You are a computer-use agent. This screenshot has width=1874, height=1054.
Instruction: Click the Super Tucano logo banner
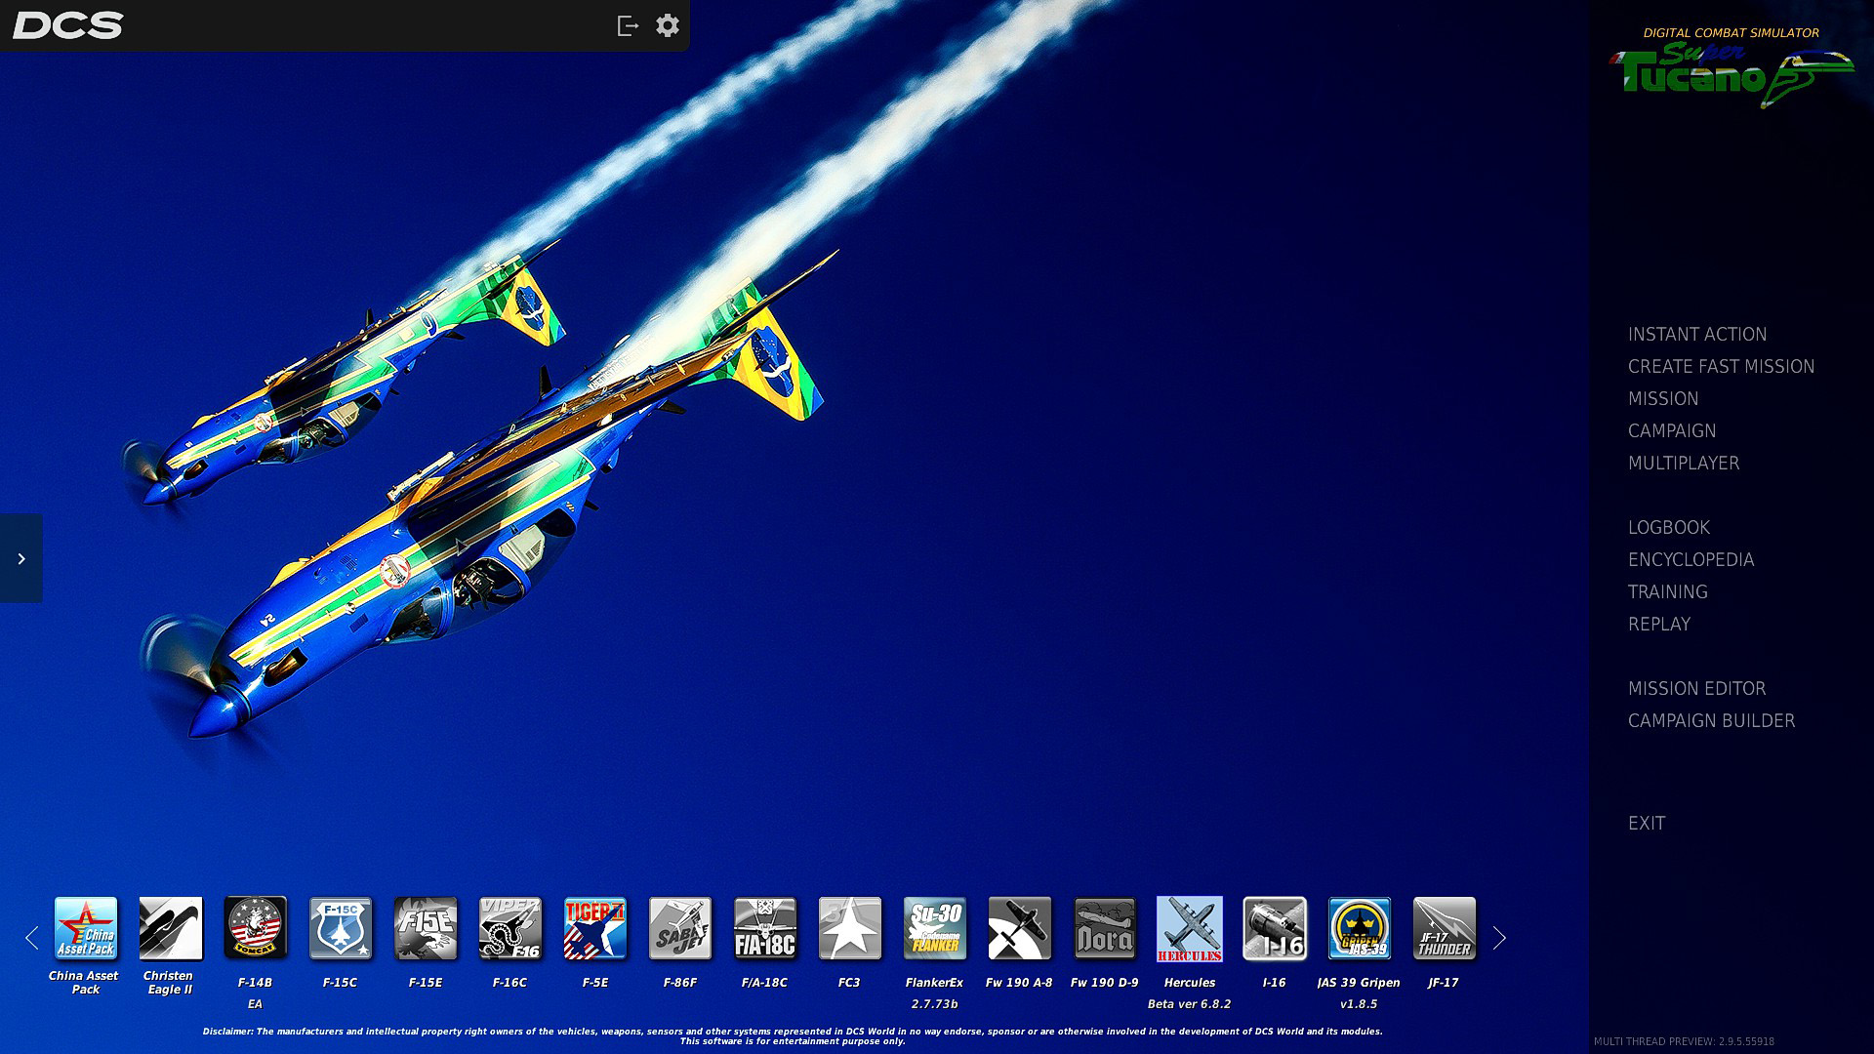(x=1731, y=70)
